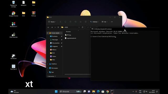Open the Chat app from taskbar
This screenshot has height=94, width=168.
click(x=89, y=91)
